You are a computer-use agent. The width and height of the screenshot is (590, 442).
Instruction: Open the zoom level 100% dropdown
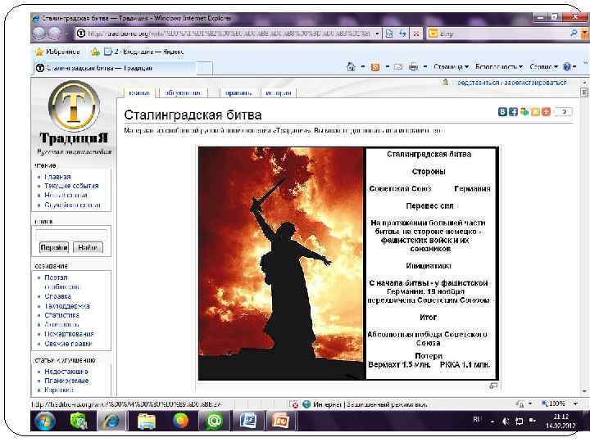point(576,404)
